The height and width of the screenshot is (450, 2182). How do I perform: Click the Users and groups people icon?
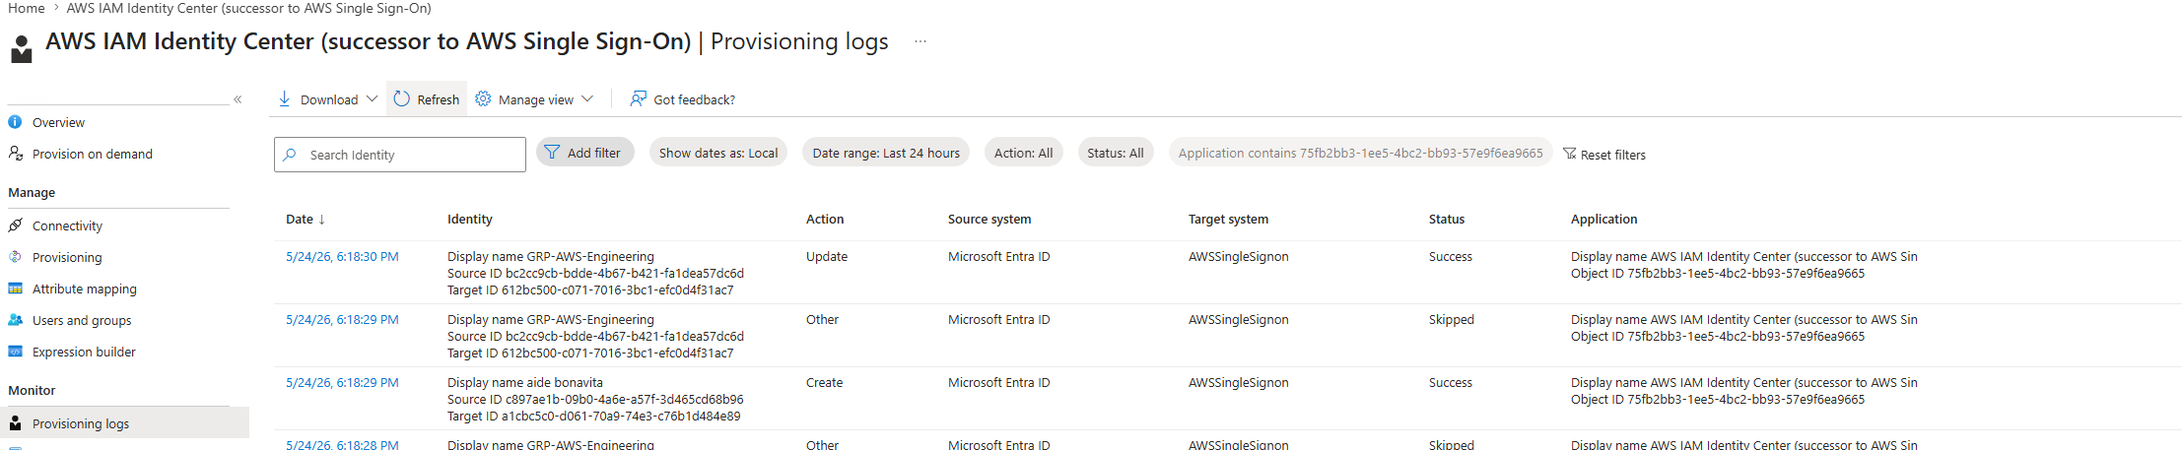[15, 320]
